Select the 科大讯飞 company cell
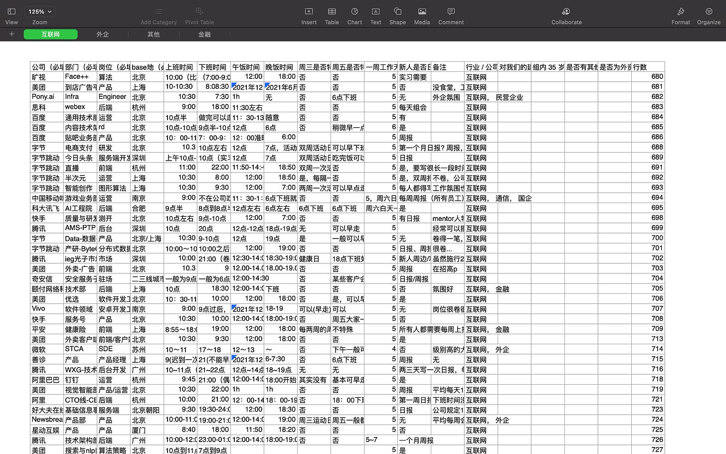 click(47, 208)
